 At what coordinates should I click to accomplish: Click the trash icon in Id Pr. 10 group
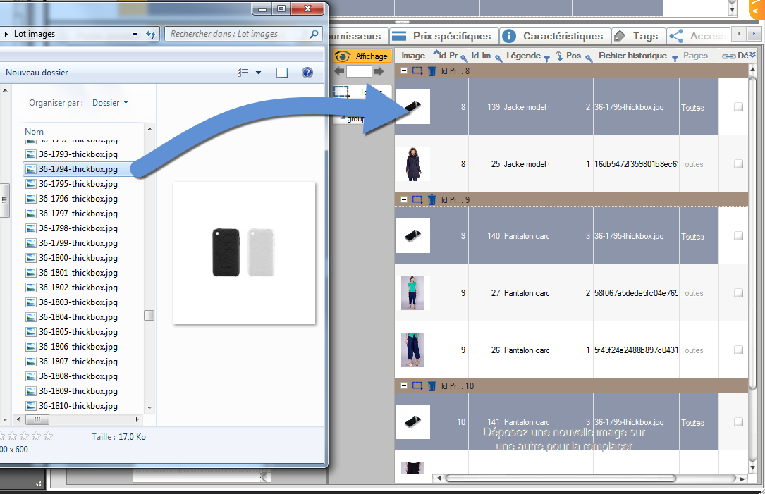432,386
